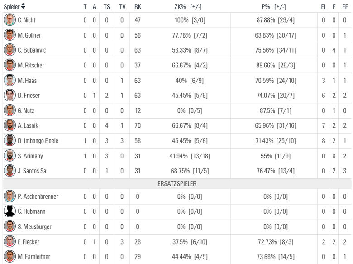Open C. Nicht's player avatar
Screen dimensions: 353x264
(x=10, y=20)
